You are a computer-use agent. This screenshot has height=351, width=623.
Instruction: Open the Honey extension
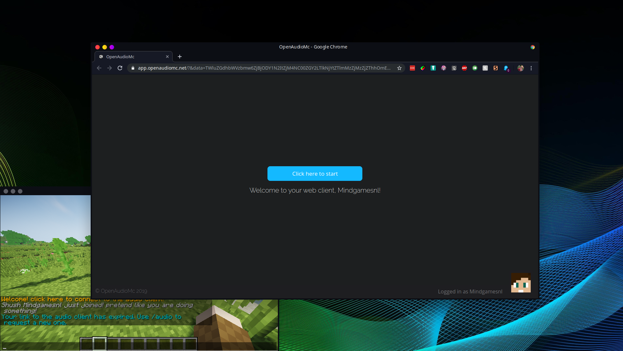485,68
